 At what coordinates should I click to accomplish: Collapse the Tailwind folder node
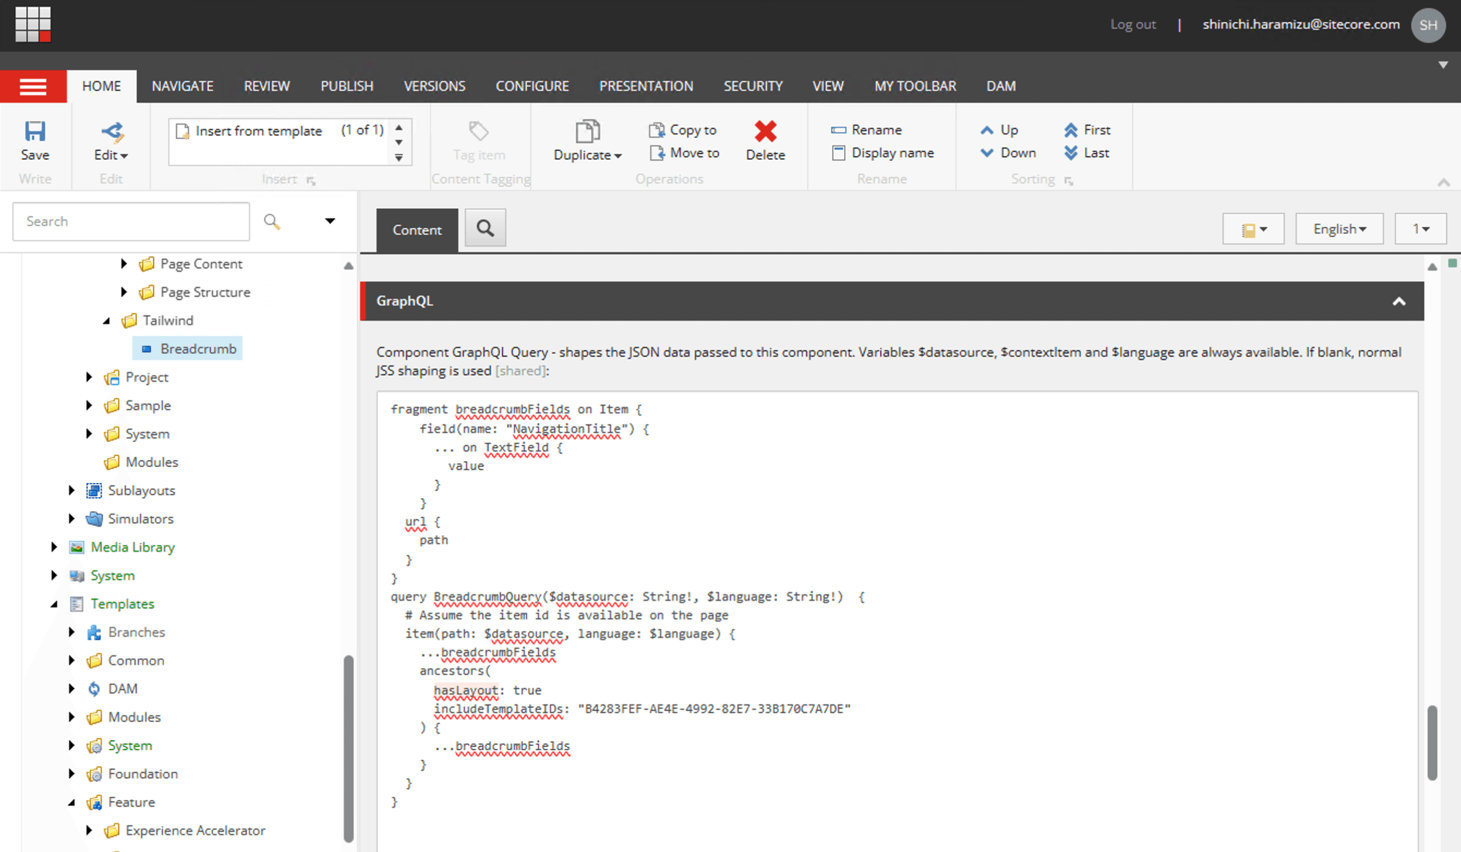106,320
